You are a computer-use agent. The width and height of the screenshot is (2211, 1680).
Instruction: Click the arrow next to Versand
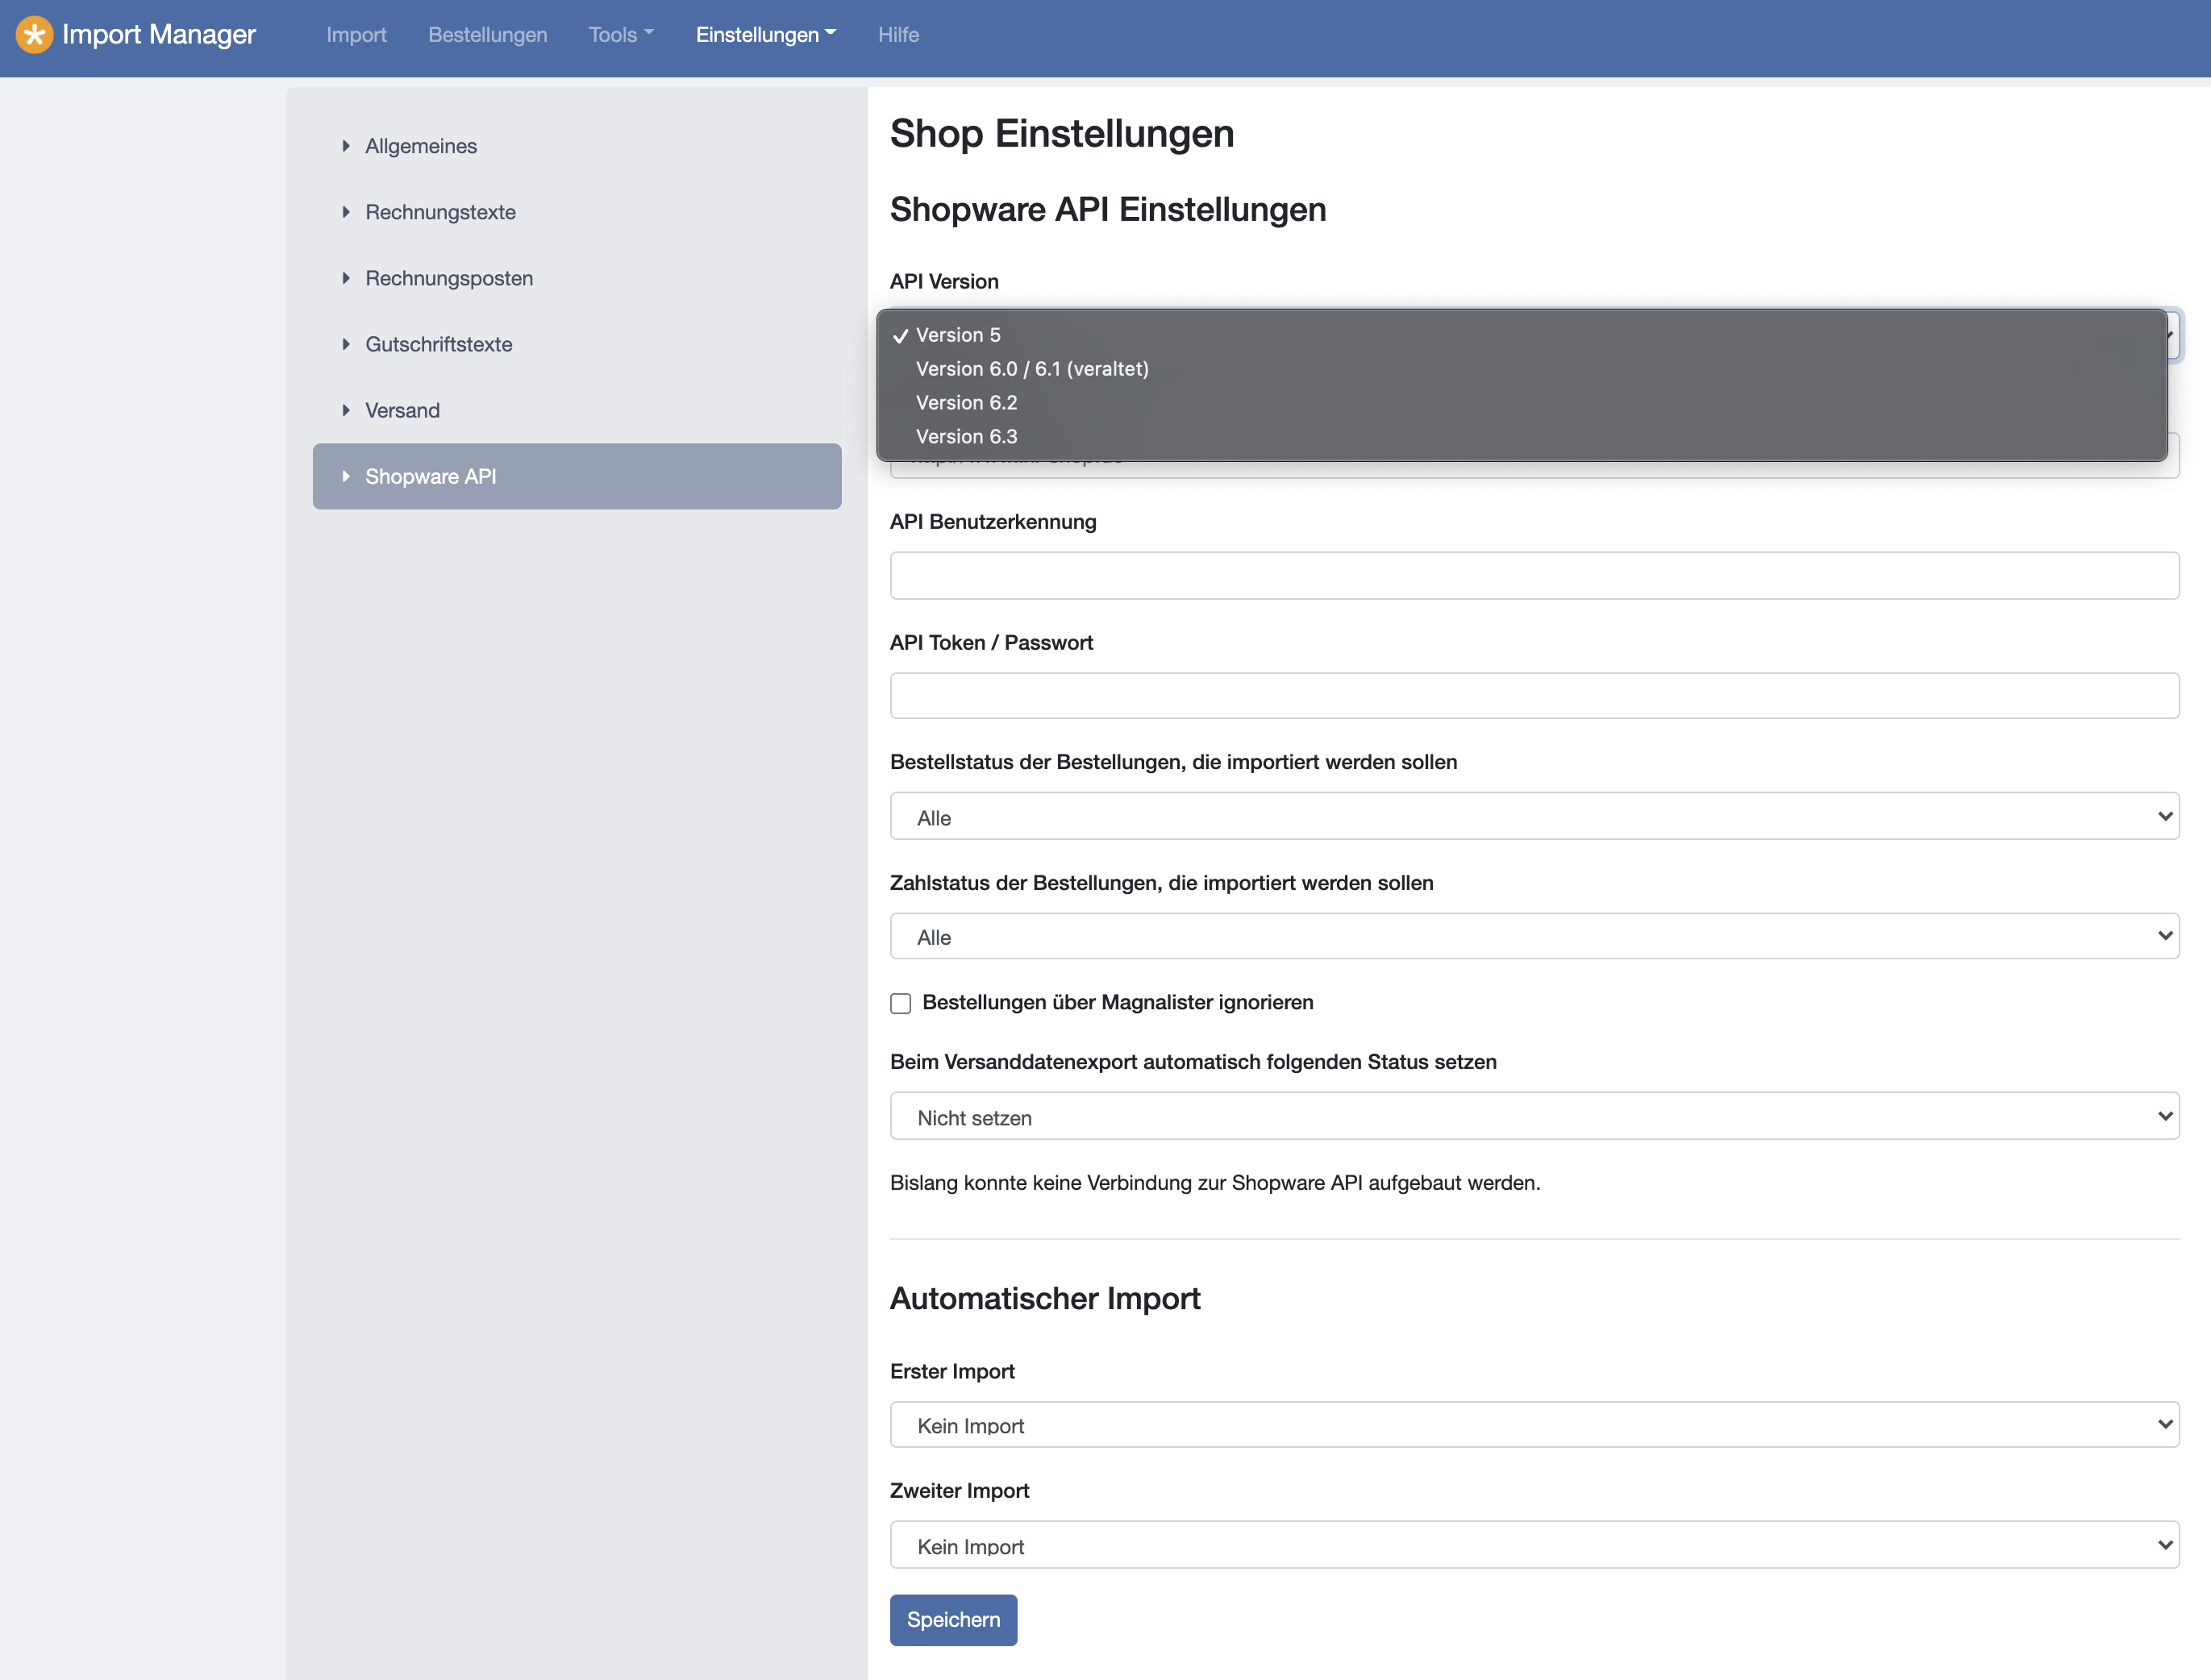tap(346, 410)
